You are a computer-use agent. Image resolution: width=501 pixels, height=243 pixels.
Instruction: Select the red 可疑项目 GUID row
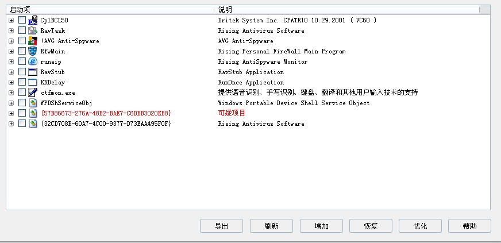click(x=106, y=113)
